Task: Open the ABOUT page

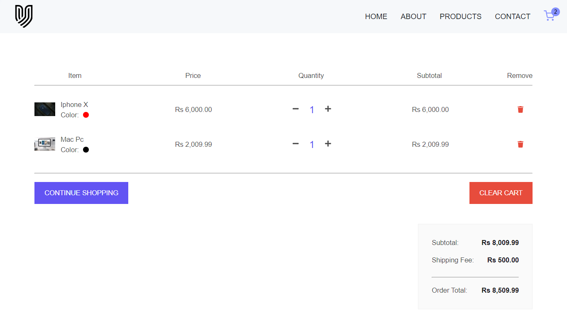Action: (413, 17)
